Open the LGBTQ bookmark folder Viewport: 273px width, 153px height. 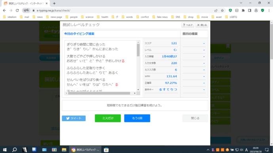pyautogui.click(x=231, y=17)
